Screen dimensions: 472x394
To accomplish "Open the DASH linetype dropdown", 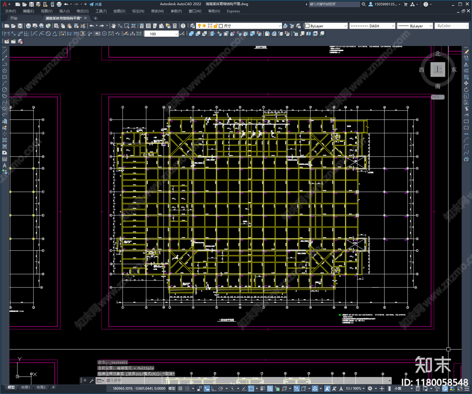I will coord(372,26).
